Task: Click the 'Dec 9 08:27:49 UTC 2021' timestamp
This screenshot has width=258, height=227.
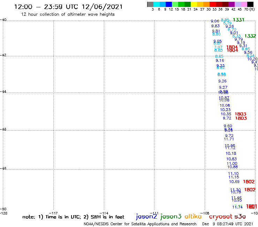Action: (x=228, y=224)
